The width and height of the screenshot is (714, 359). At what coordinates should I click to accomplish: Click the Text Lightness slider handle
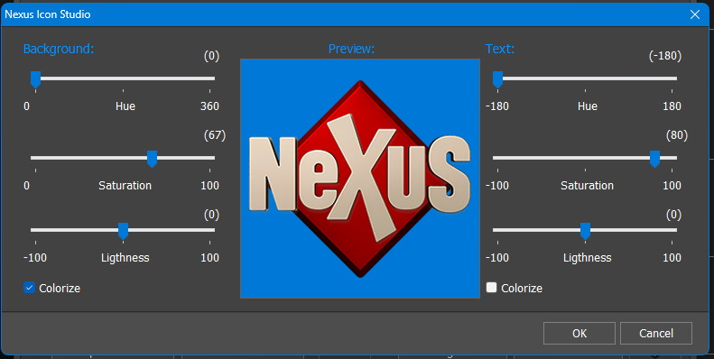(585, 231)
